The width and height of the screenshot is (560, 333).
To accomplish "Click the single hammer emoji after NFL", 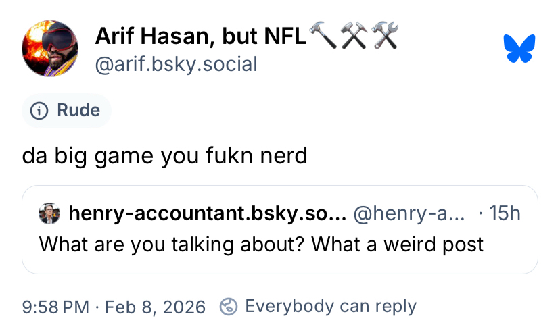I will pos(322,34).
